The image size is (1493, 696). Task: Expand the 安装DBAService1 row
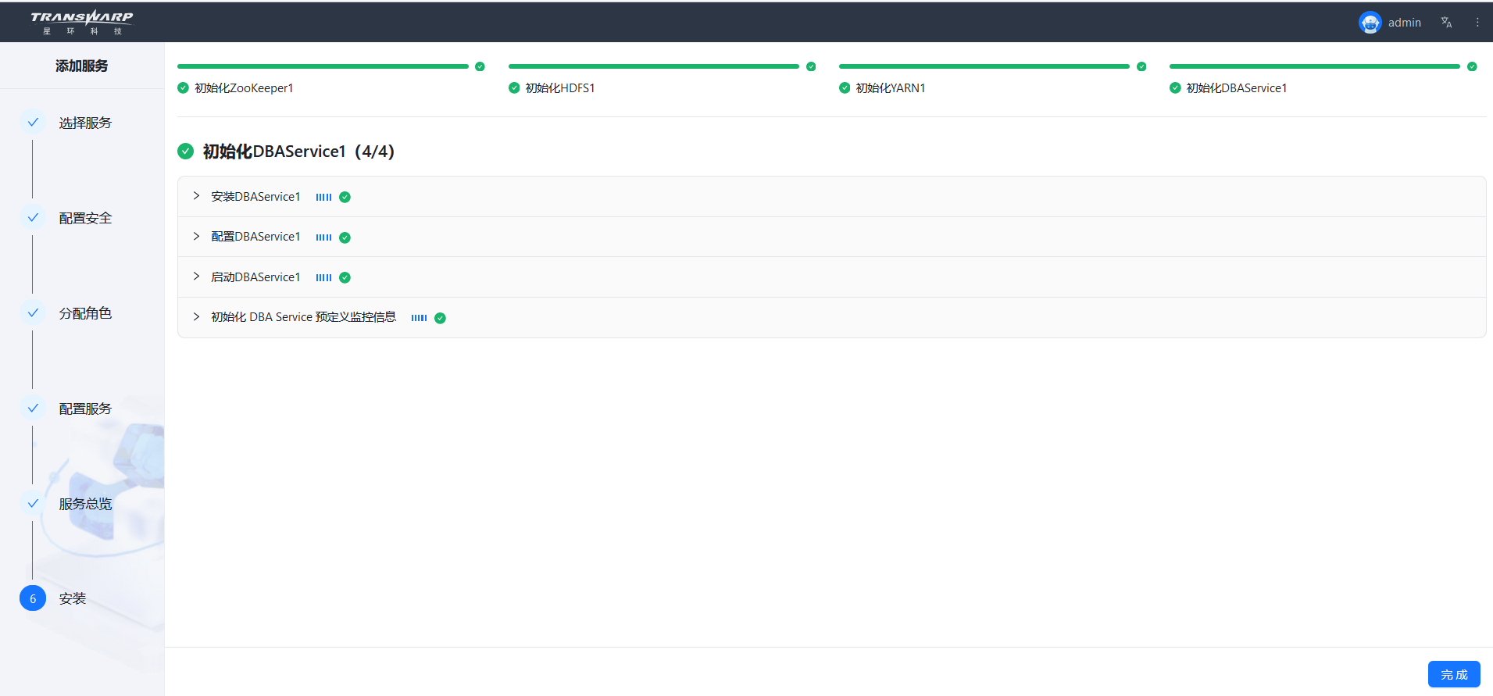coord(196,196)
